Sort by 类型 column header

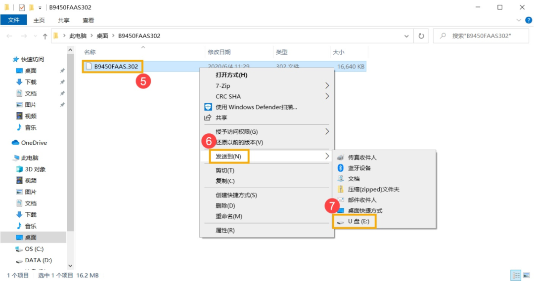point(282,52)
